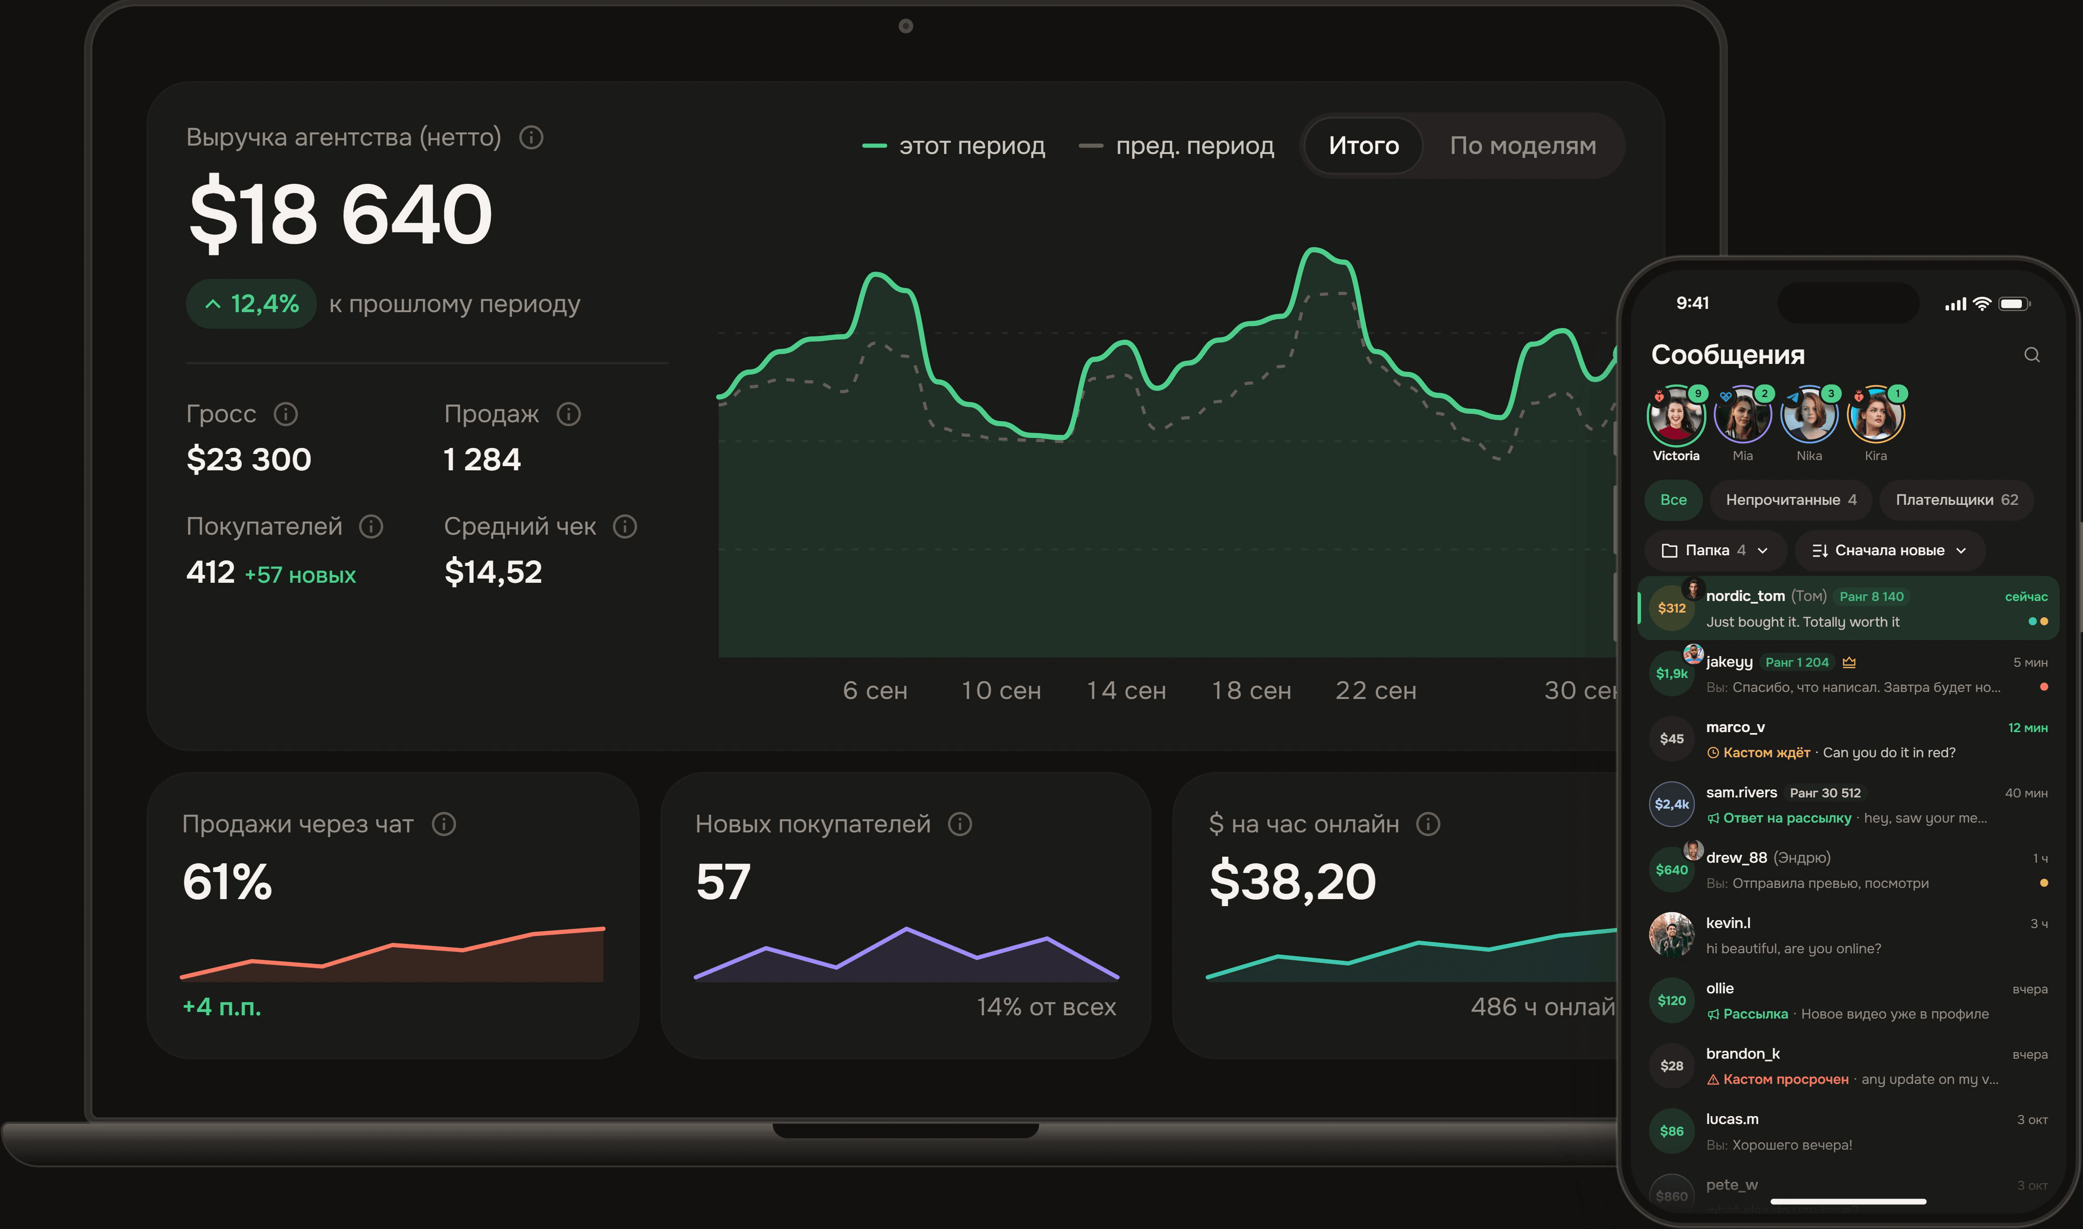Open the chat with sam.rivers

(x=1849, y=804)
